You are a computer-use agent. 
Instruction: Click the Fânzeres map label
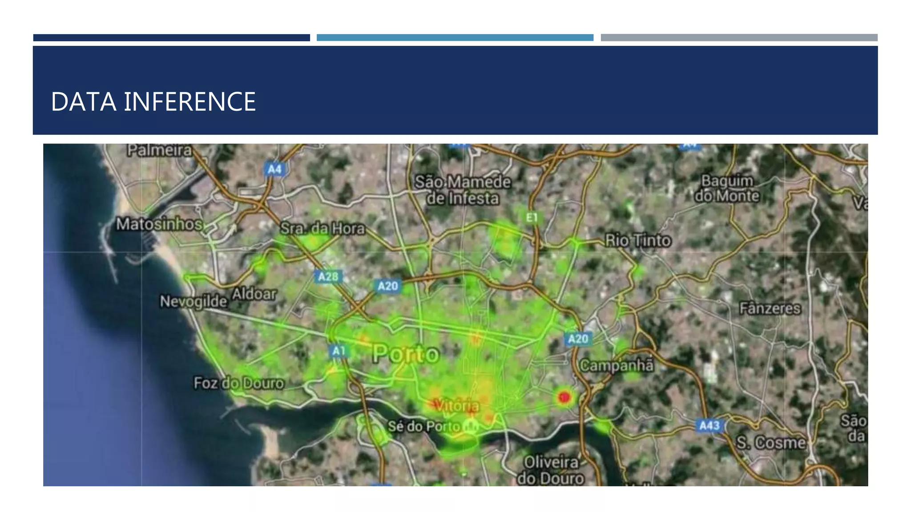770,308
